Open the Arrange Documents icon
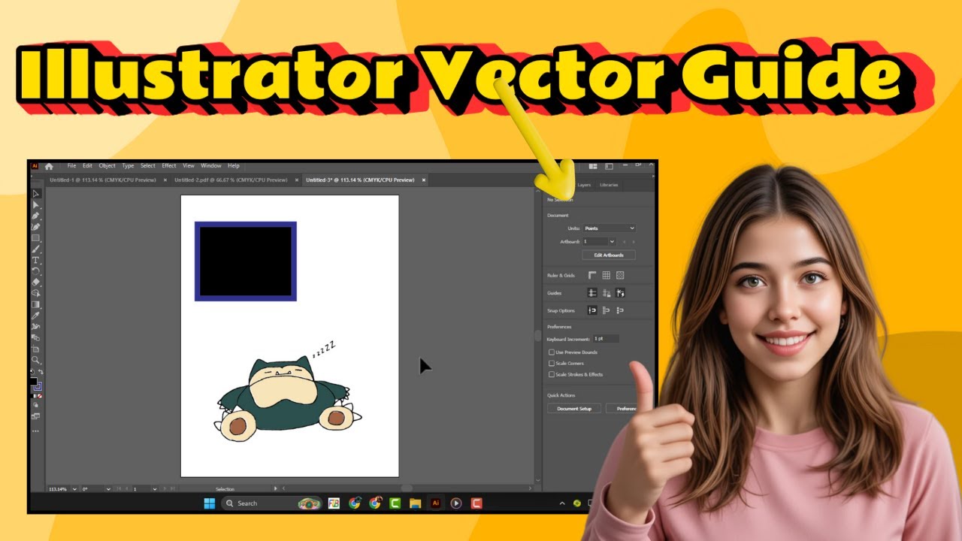Image resolution: width=962 pixels, height=541 pixels. click(593, 166)
